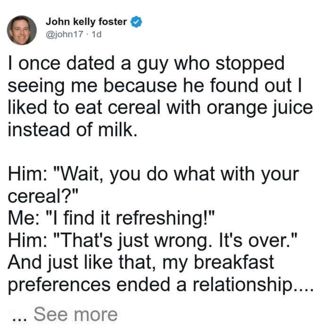This screenshot has width=330, height=330.
Task: Click the word 'breakfast' in the tweet
Action: (234, 262)
